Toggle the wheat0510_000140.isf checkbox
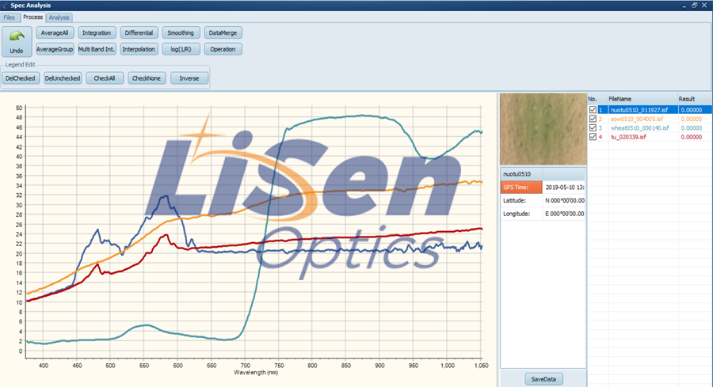The image size is (713, 387). [x=593, y=127]
